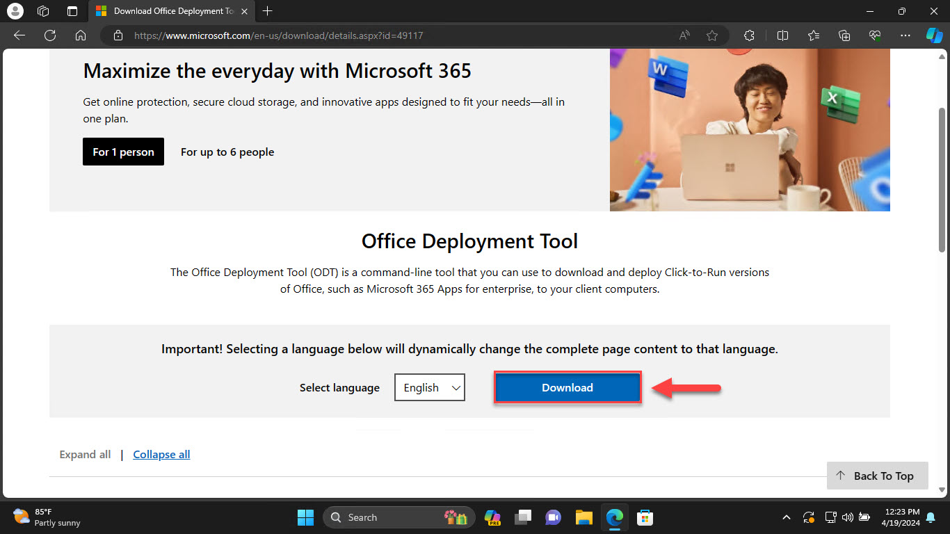The height and width of the screenshot is (534, 950).
Task: Open the Extensions puzzle icon
Action: 749,35
